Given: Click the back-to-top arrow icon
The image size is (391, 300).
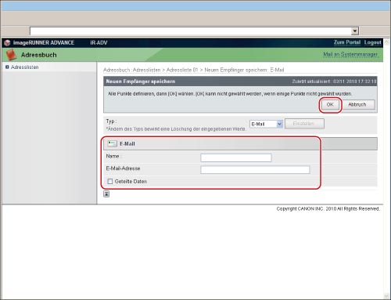Looking at the screenshot, I should tap(106, 194).
